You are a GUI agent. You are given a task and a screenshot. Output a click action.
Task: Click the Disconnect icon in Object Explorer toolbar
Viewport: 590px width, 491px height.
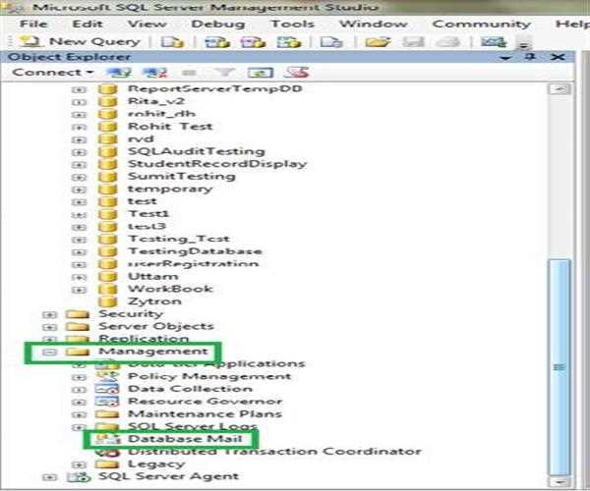coord(153,73)
